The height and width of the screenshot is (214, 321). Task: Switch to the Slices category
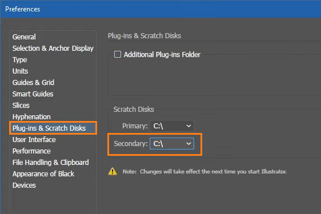point(21,106)
